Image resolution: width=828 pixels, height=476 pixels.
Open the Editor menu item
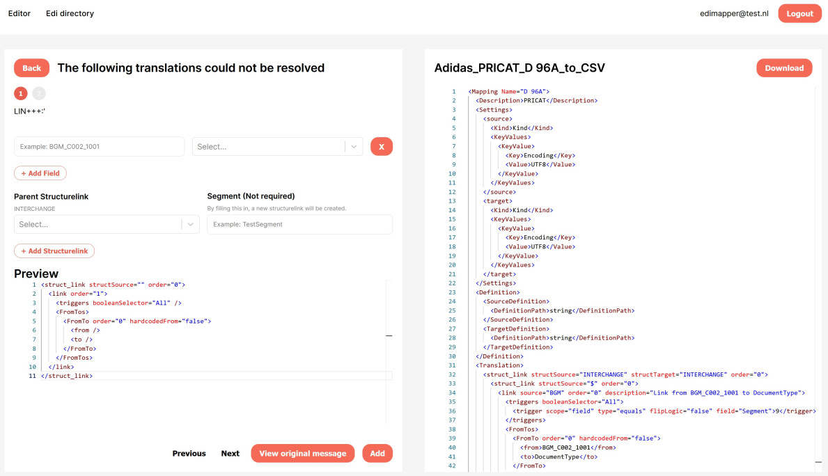click(x=19, y=13)
